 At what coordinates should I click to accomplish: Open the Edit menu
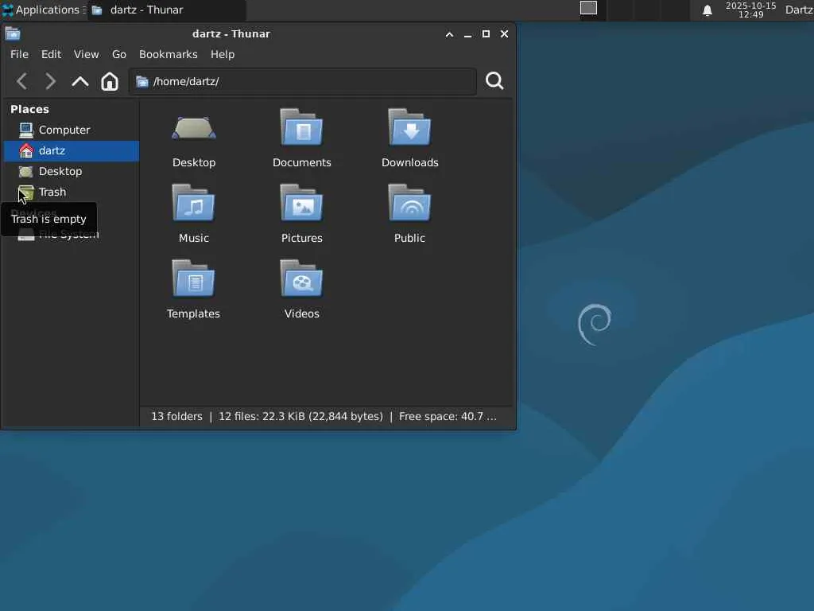pos(51,55)
